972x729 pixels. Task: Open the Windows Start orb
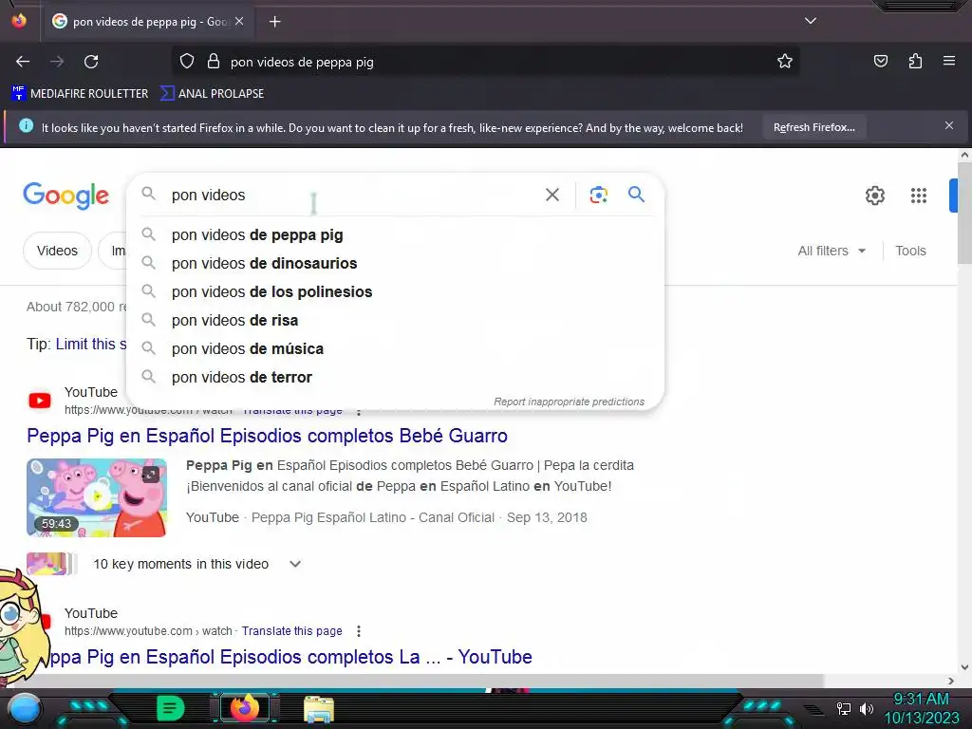pyautogui.click(x=24, y=709)
